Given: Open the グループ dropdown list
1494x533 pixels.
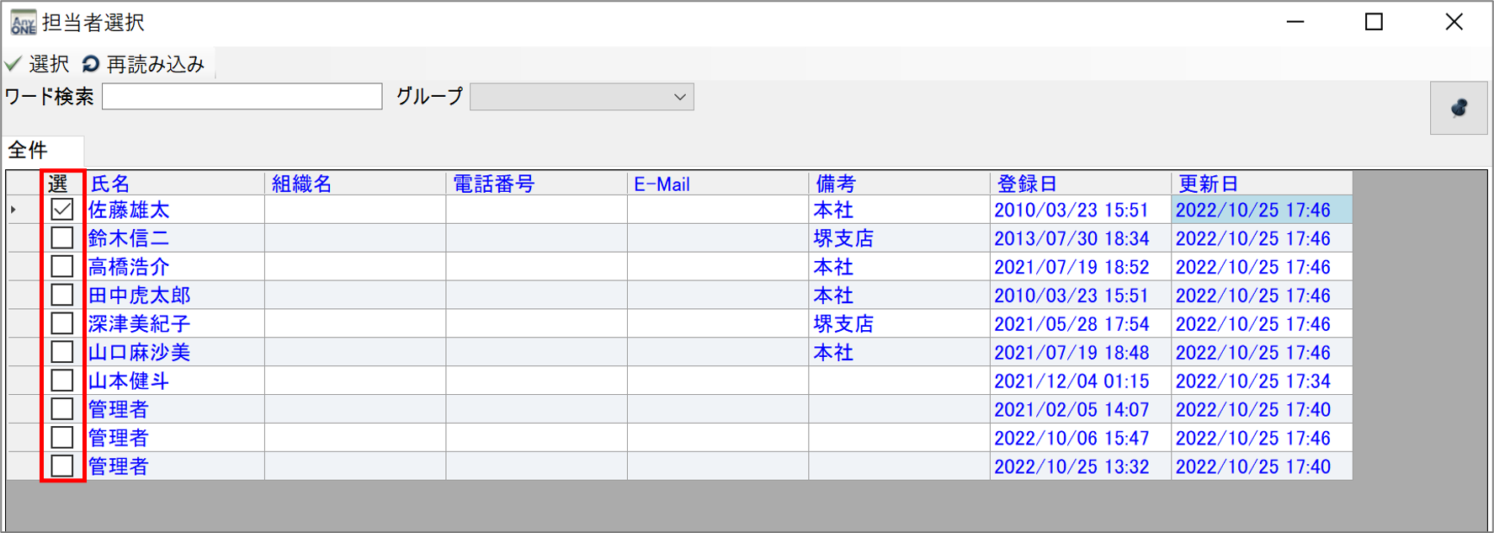Looking at the screenshot, I should [679, 97].
